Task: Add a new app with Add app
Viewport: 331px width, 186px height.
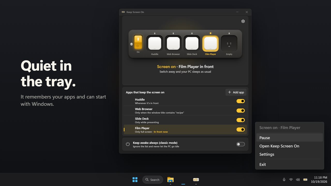Action: point(236,92)
